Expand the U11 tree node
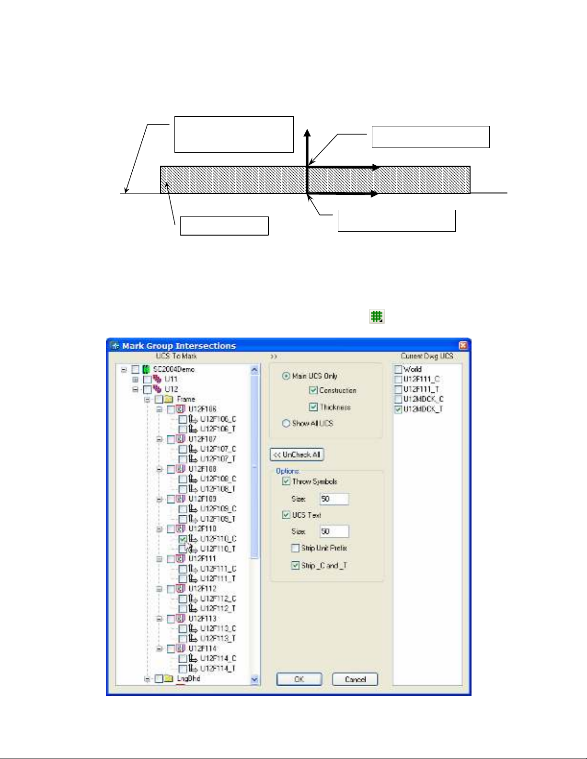Viewport: 587px width, 759px height. click(x=136, y=379)
